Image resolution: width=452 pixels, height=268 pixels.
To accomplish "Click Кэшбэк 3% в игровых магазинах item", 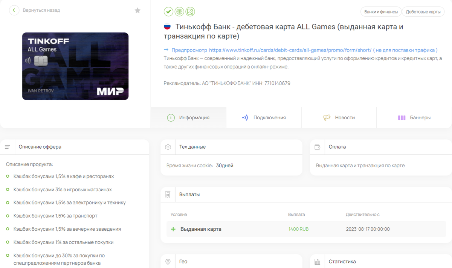I will [63, 190].
